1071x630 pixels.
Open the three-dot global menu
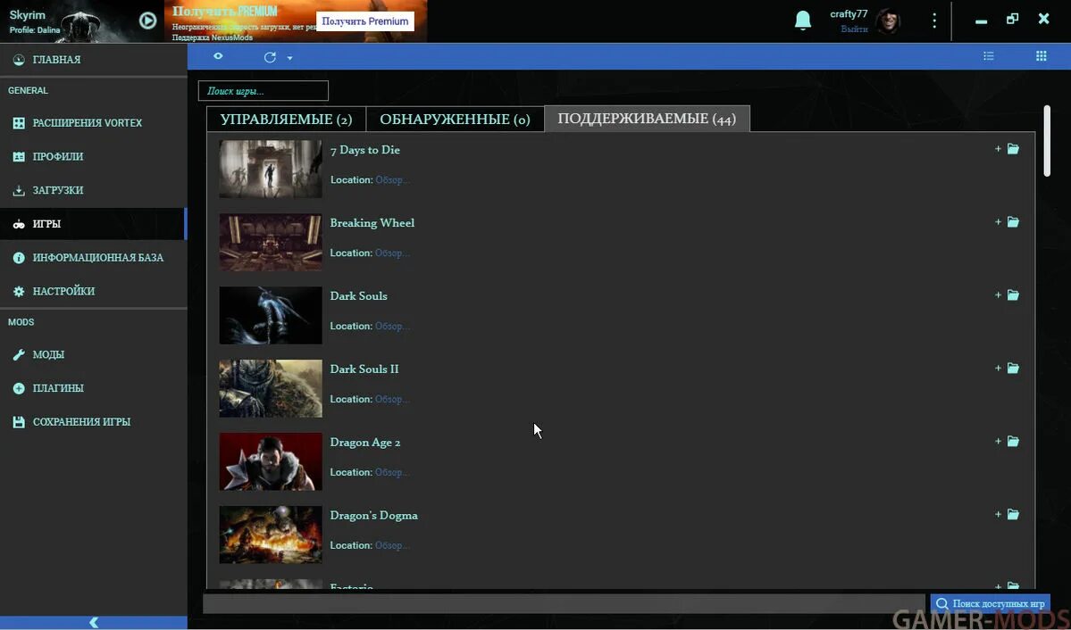(934, 21)
